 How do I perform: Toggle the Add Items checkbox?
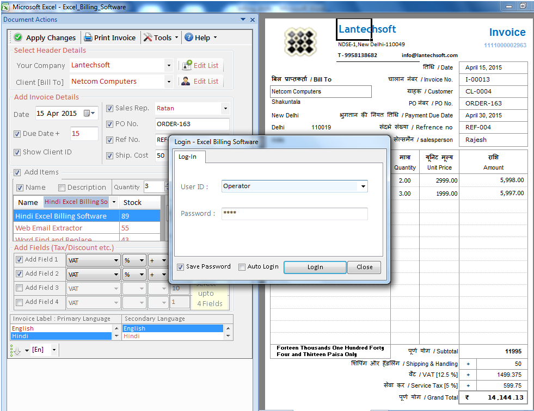(x=17, y=172)
